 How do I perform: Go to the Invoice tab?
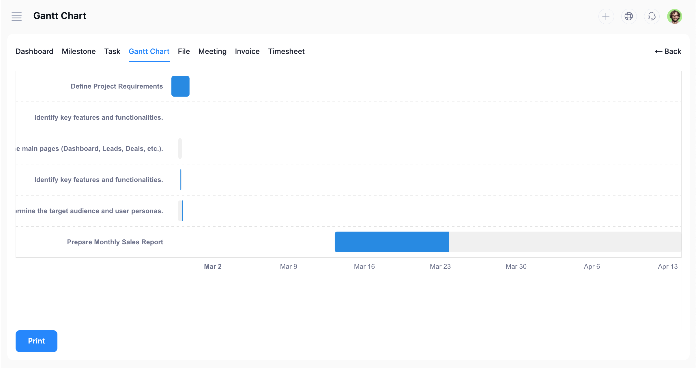coord(247,51)
